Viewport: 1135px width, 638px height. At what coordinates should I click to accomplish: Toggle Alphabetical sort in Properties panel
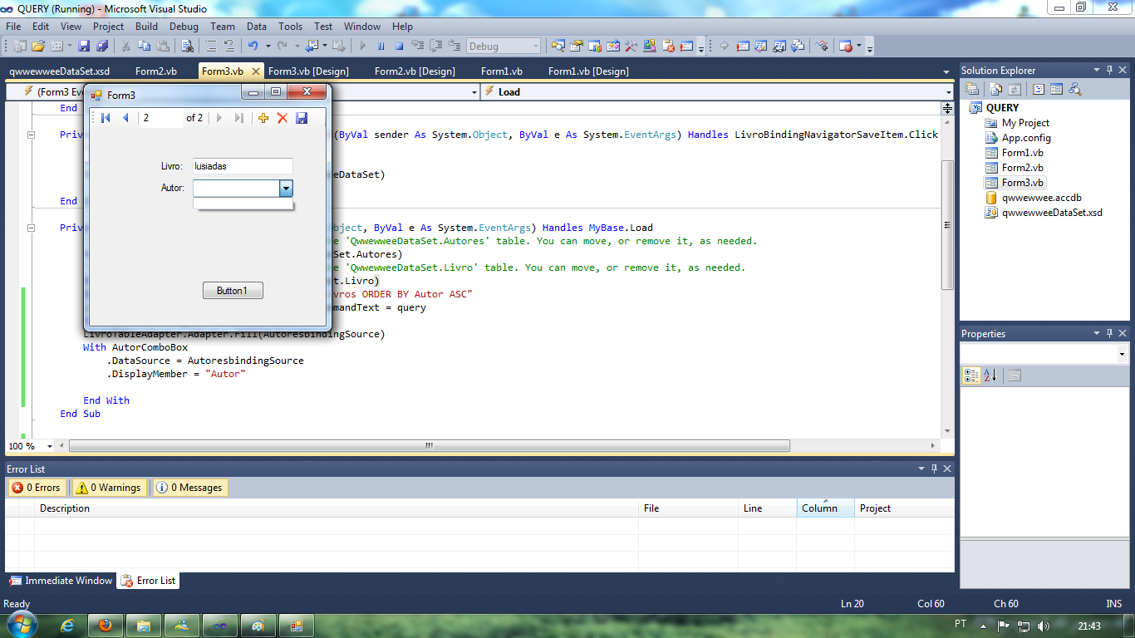click(990, 375)
